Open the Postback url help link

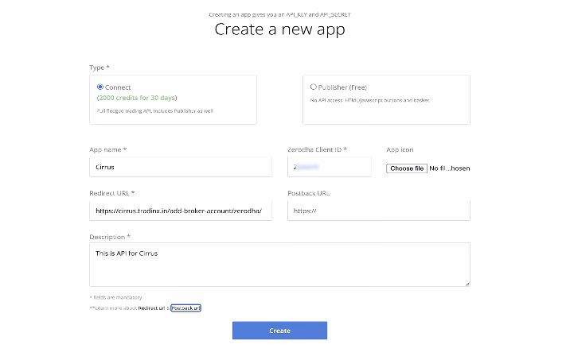(x=185, y=307)
